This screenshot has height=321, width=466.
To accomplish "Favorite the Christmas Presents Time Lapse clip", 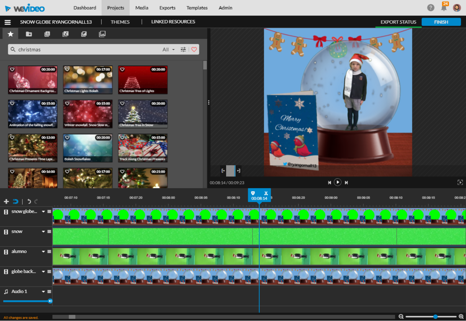I will [x=12, y=138].
